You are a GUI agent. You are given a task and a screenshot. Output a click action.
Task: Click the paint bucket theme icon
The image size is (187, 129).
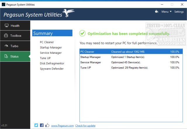coord(157,11)
